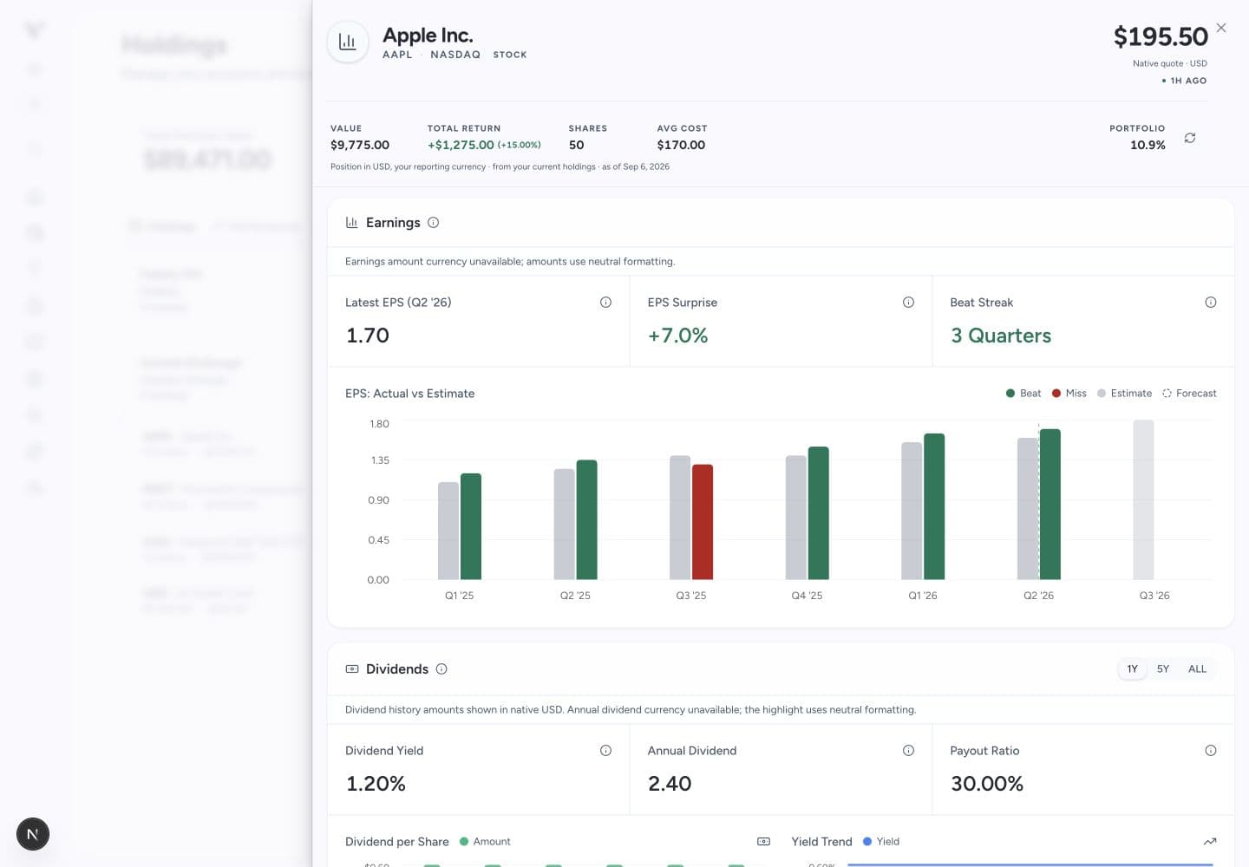Click the Q1 '25 green actual bar
Screen dimensions: 1249x867
click(x=471, y=526)
